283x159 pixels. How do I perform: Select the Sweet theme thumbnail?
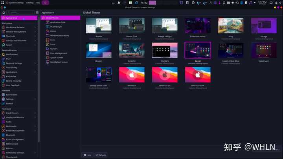click(x=198, y=50)
